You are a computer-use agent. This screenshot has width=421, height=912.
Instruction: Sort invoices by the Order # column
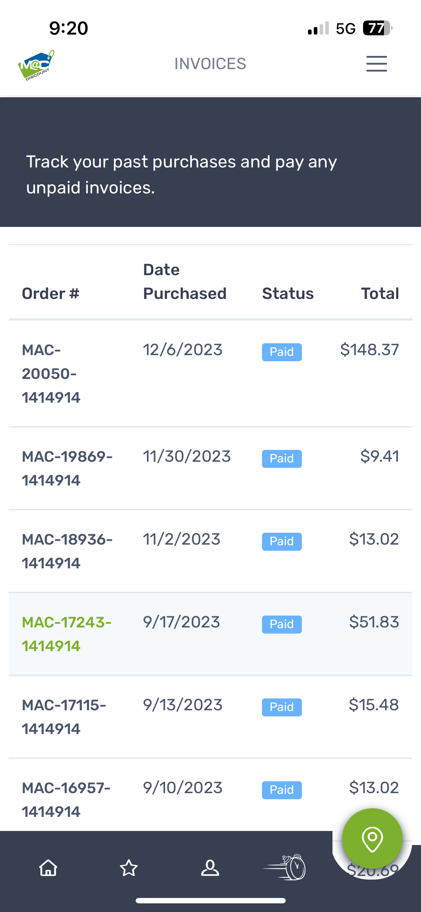click(50, 293)
